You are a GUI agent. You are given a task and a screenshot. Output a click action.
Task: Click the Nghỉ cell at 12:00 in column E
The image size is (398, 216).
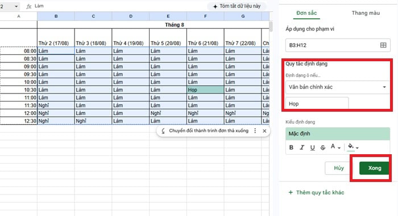[x=168, y=113]
